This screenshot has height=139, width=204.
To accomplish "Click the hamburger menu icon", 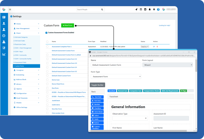I will tap(10, 10).
